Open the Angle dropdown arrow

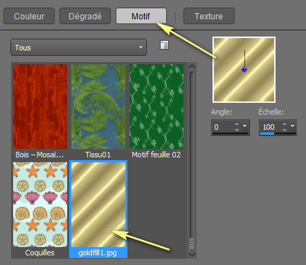[x=245, y=126]
